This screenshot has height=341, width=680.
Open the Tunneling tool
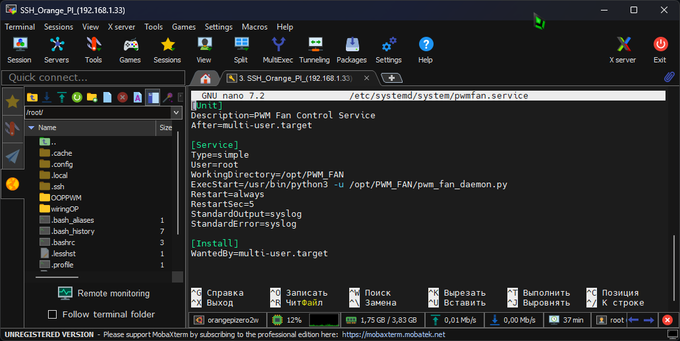[315, 50]
